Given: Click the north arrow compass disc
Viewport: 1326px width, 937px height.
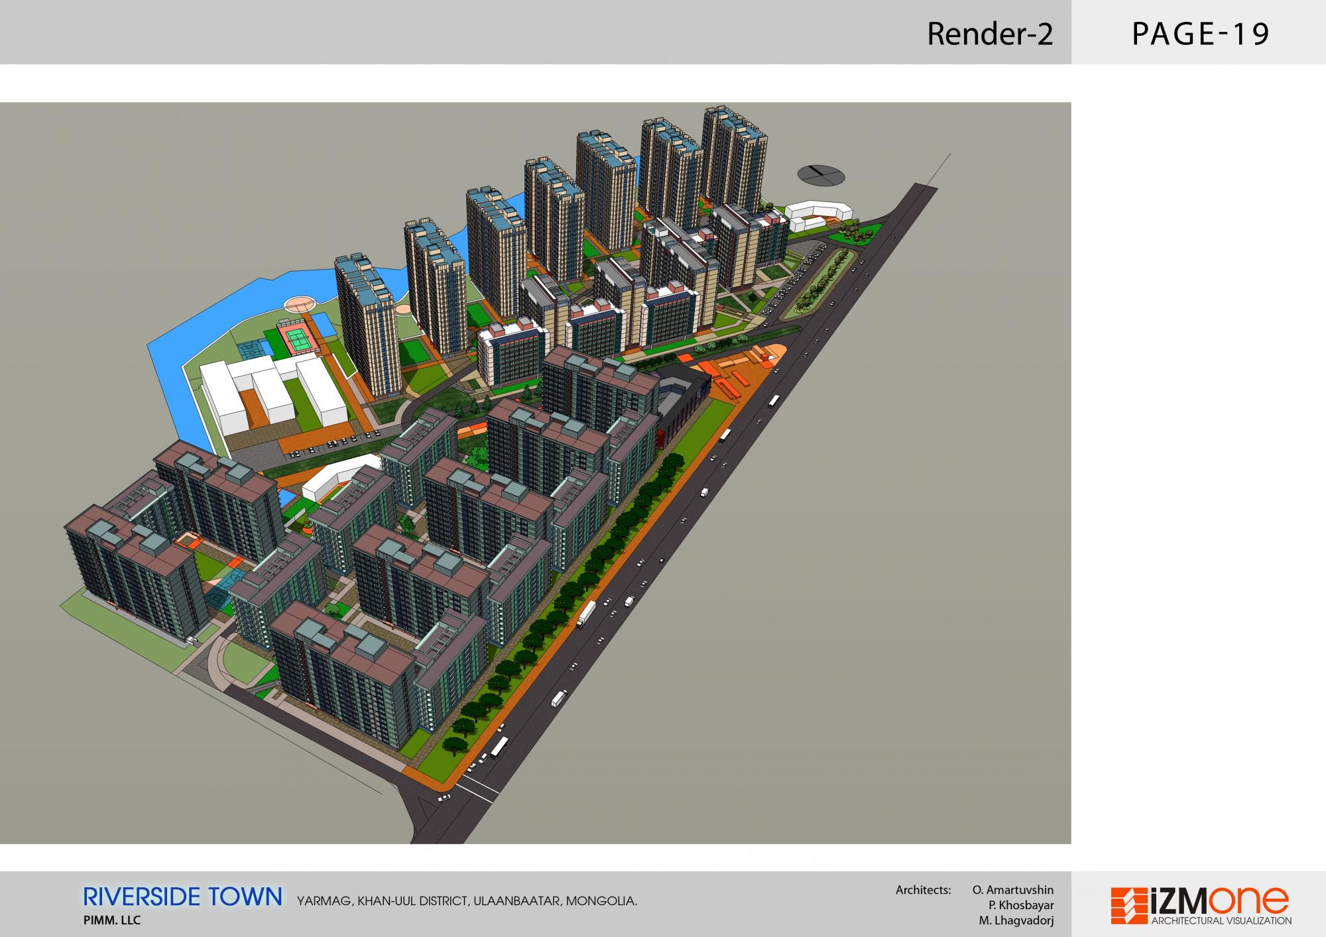Looking at the screenshot, I should pyautogui.click(x=821, y=174).
